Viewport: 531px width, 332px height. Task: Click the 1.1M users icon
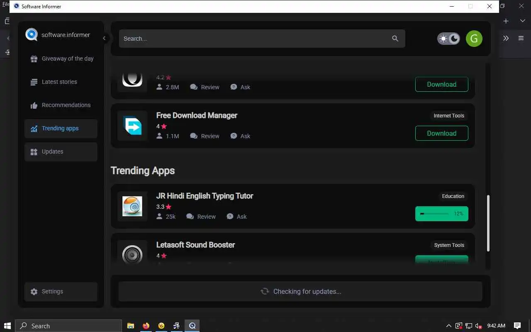tap(159, 136)
